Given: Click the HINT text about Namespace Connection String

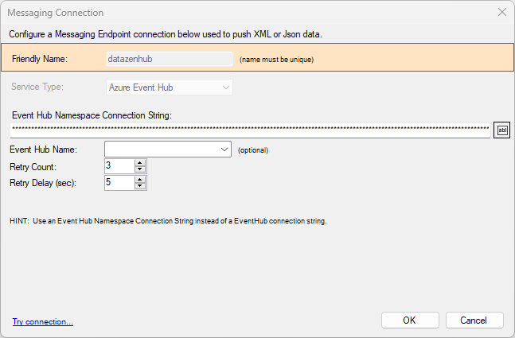Looking at the screenshot, I should coord(168,221).
